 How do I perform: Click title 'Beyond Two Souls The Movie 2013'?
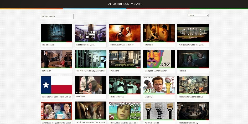(124, 123)
